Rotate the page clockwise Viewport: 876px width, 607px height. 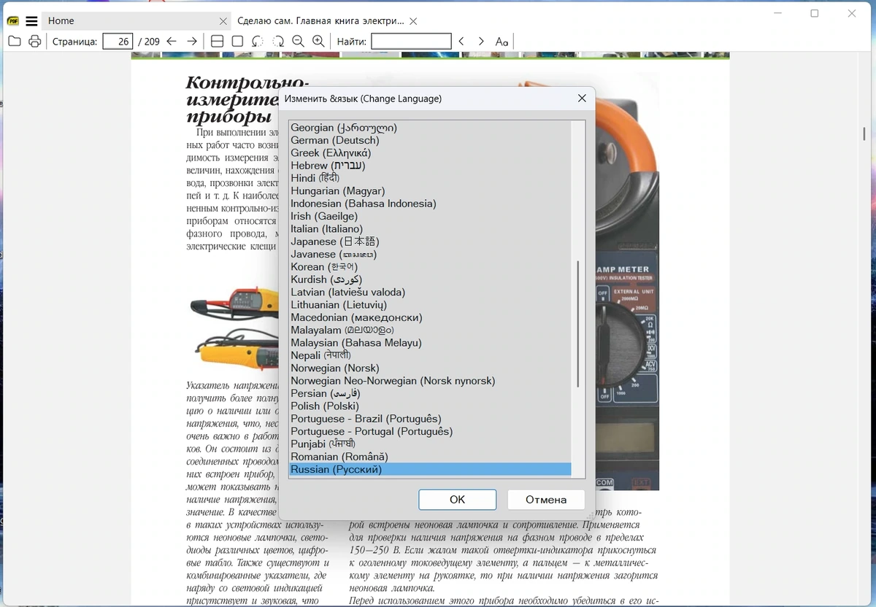pos(278,42)
